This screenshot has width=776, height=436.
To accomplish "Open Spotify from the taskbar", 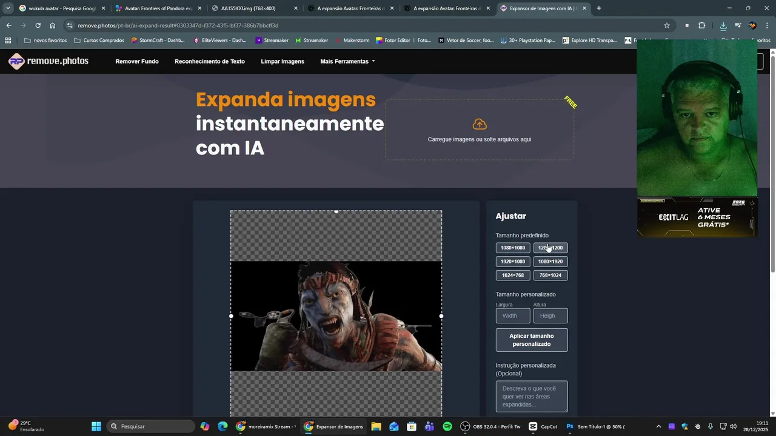I will click(447, 426).
